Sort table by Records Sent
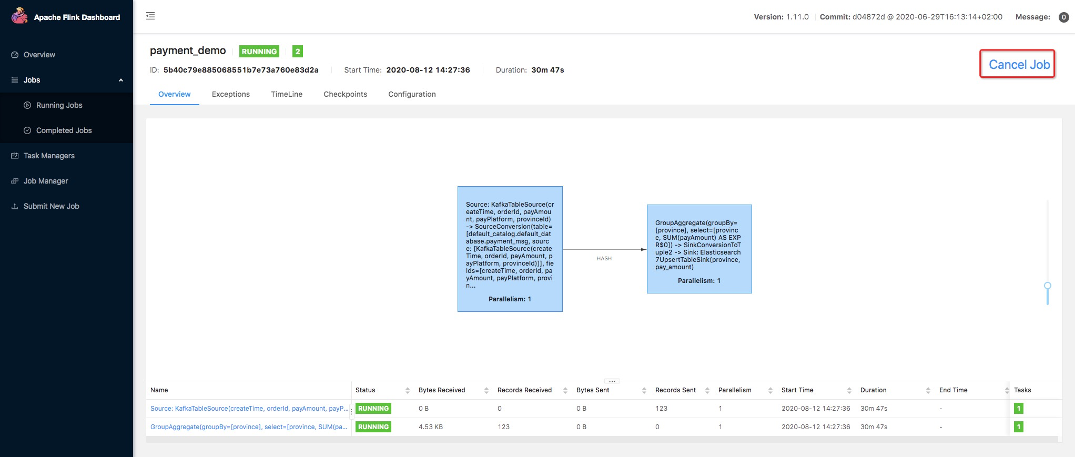The image size is (1075, 457). point(707,390)
